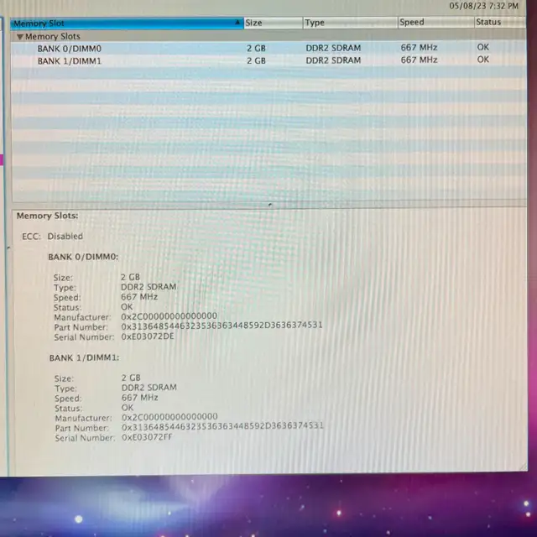Click the Part Number value under BANK 1/DIMM1
The image size is (537, 537).
click(x=222, y=426)
